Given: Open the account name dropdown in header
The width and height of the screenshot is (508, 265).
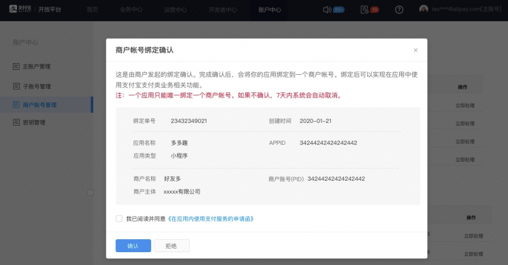Looking at the screenshot, I should pos(466,9).
